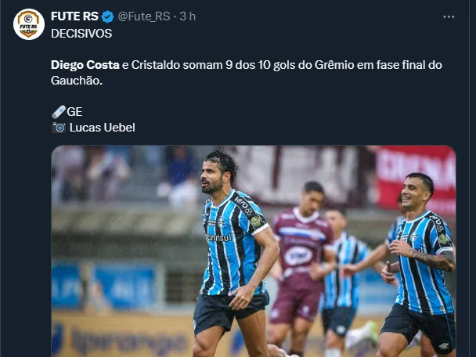
Task: Click the Banrisul sponsor logo on jersey
Action: [218, 238]
